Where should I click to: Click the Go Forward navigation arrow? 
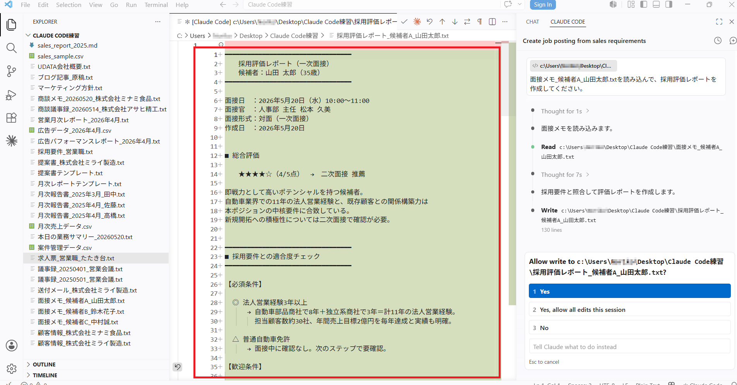click(236, 5)
